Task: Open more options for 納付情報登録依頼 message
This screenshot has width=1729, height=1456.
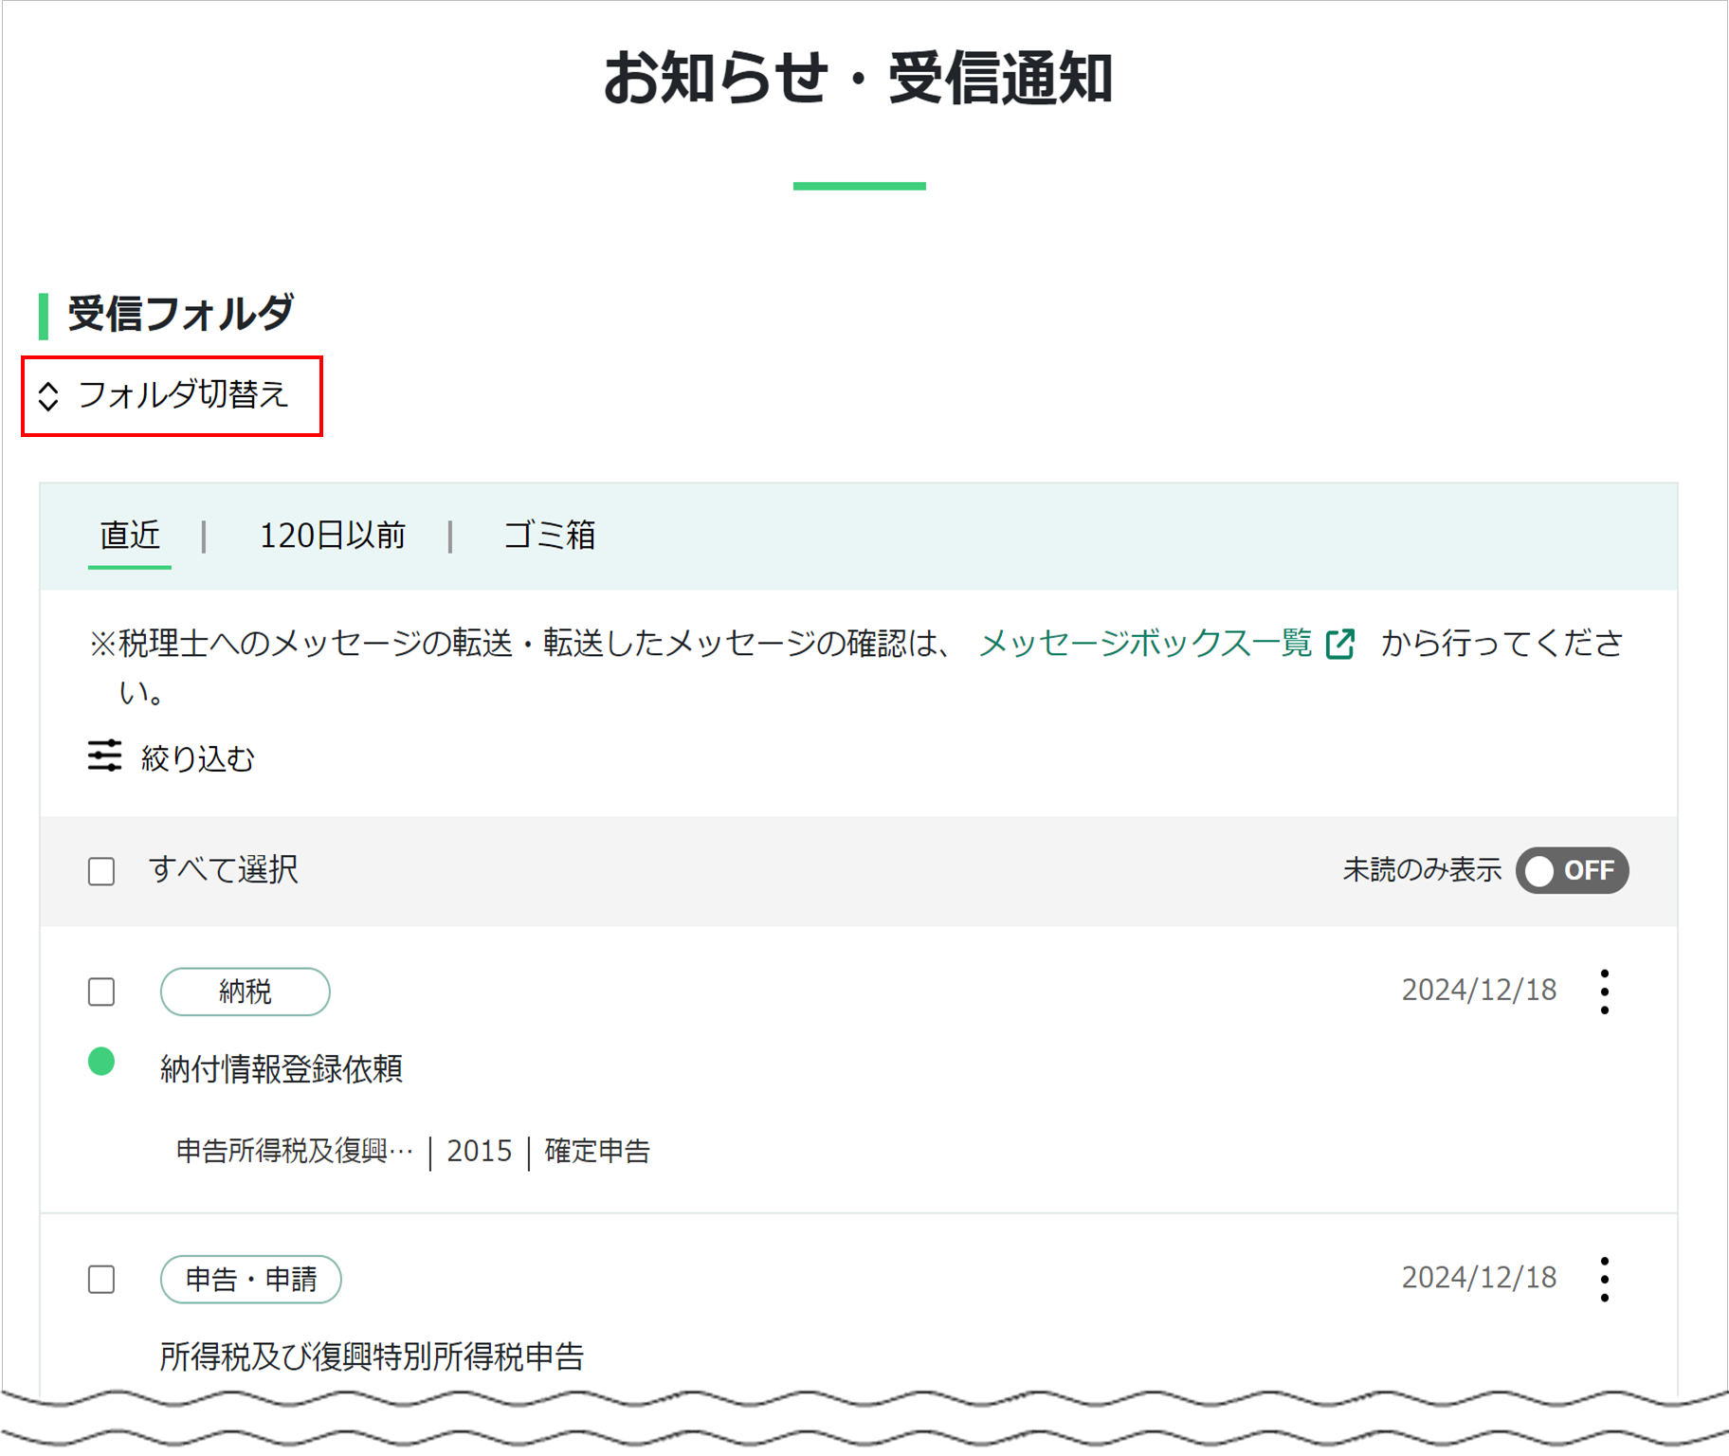Action: (x=1604, y=992)
